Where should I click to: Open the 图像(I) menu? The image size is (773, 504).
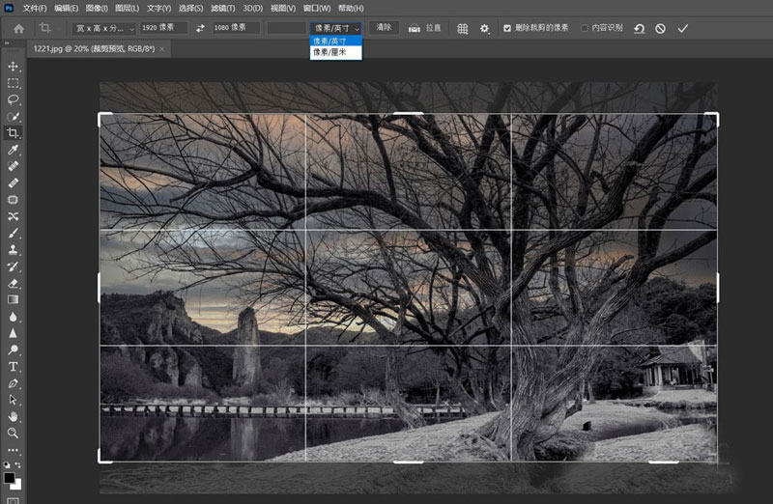tap(97, 8)
